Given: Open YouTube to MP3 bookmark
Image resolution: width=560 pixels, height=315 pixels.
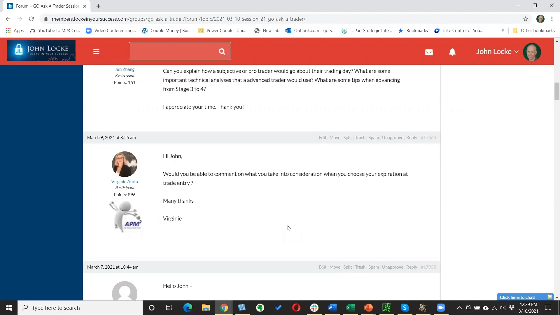Looking at the screenshot, I should pos(55,31).
